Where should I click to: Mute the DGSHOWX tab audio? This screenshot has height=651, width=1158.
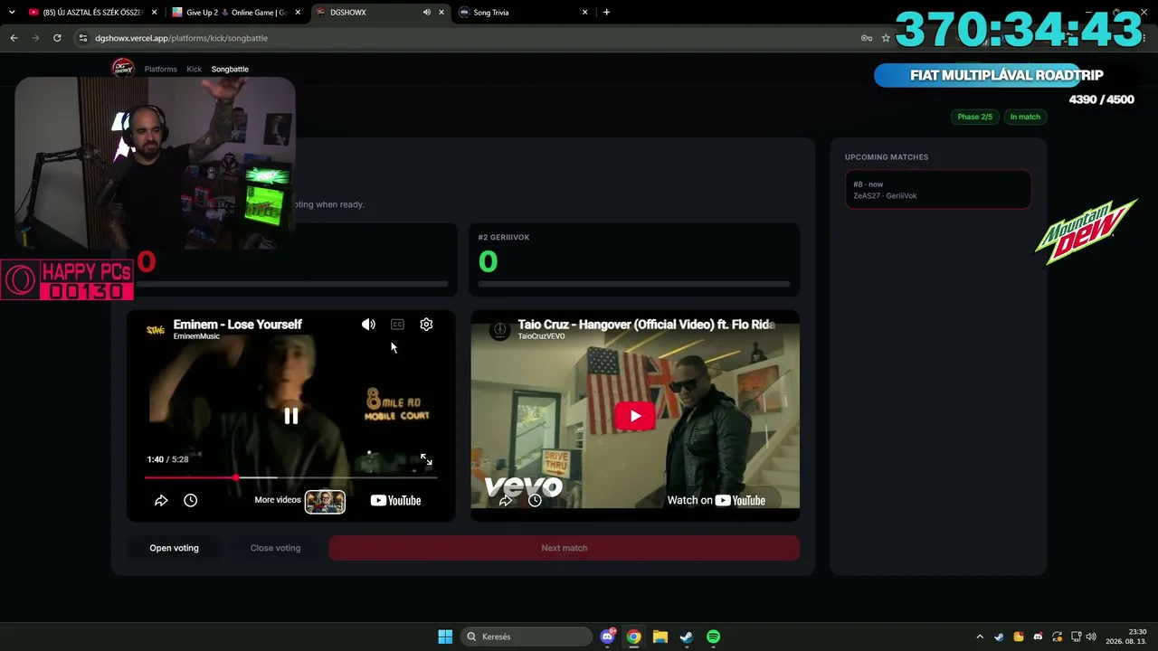coord(426,13)
